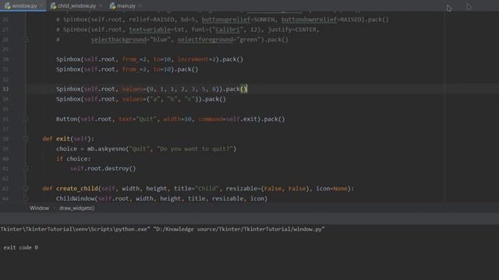Click the 'exit' method name in its def
The width and height of the screenshot is (499, 280).
click(63, 138)
